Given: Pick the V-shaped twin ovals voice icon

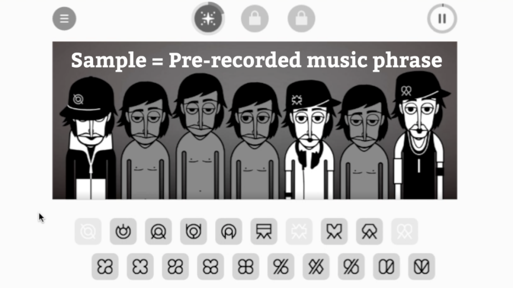Looking at the screenshot, I should point(421,266).
